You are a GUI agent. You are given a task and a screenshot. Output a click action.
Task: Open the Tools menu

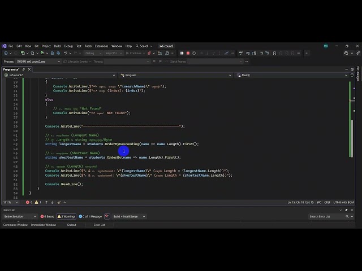tap(88, 46)
